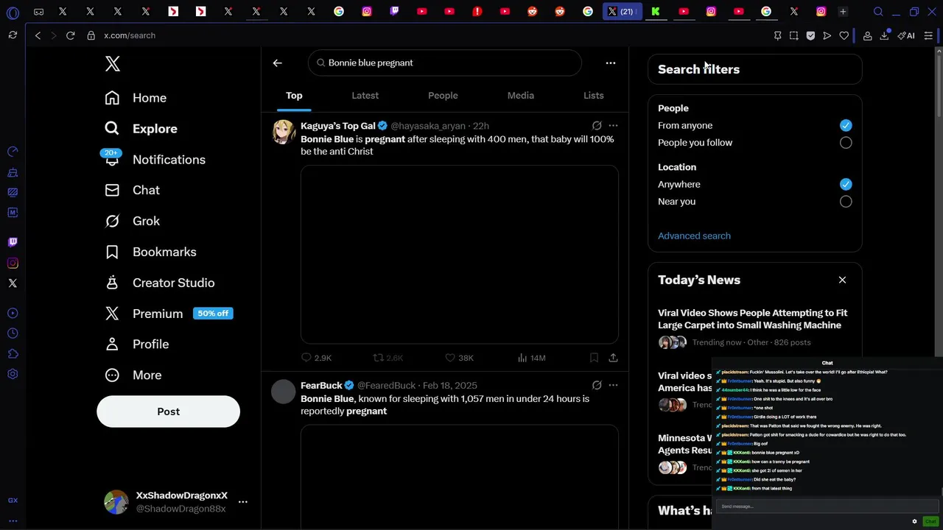Image resolution: width=943 pixels, height=530 pixels.
Task: Click green Chat send button in overlay
Action: pyautogui.click(x=930, y=521)
